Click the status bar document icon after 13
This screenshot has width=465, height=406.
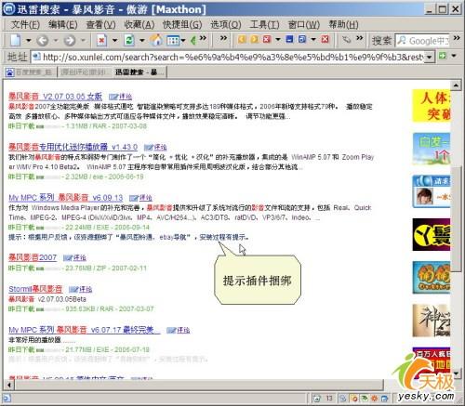click(342, 399)
